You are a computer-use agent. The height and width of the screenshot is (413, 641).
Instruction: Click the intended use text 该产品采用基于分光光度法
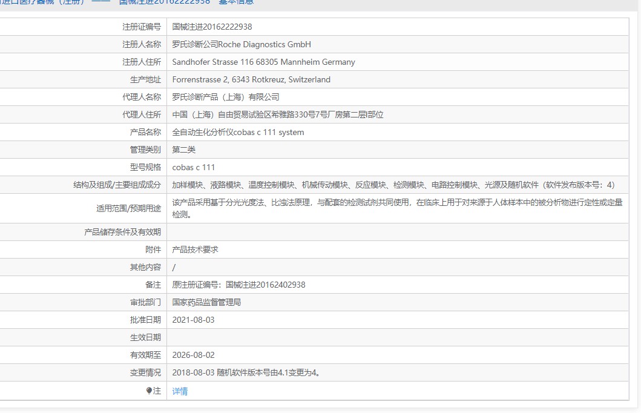tap(397, 208)
